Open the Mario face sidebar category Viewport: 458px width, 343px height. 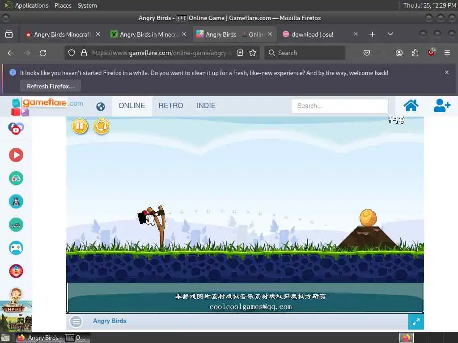[x=16, y=271]
